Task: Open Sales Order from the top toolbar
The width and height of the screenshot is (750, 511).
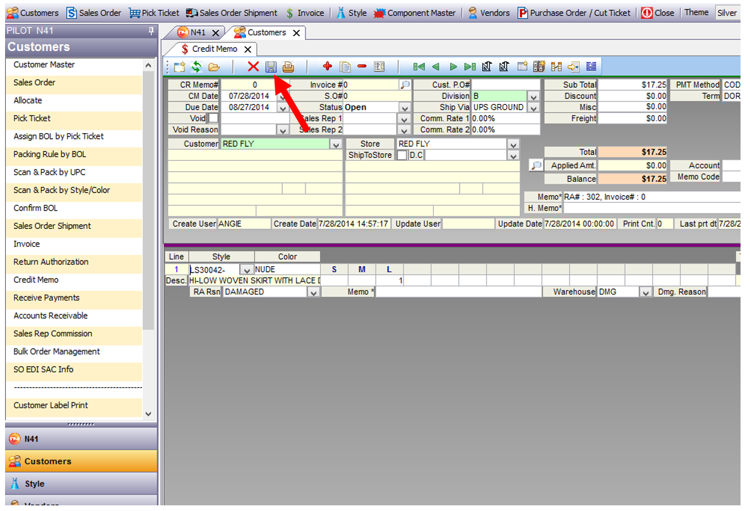Action: pyautogui.click(x=93, y=13)
